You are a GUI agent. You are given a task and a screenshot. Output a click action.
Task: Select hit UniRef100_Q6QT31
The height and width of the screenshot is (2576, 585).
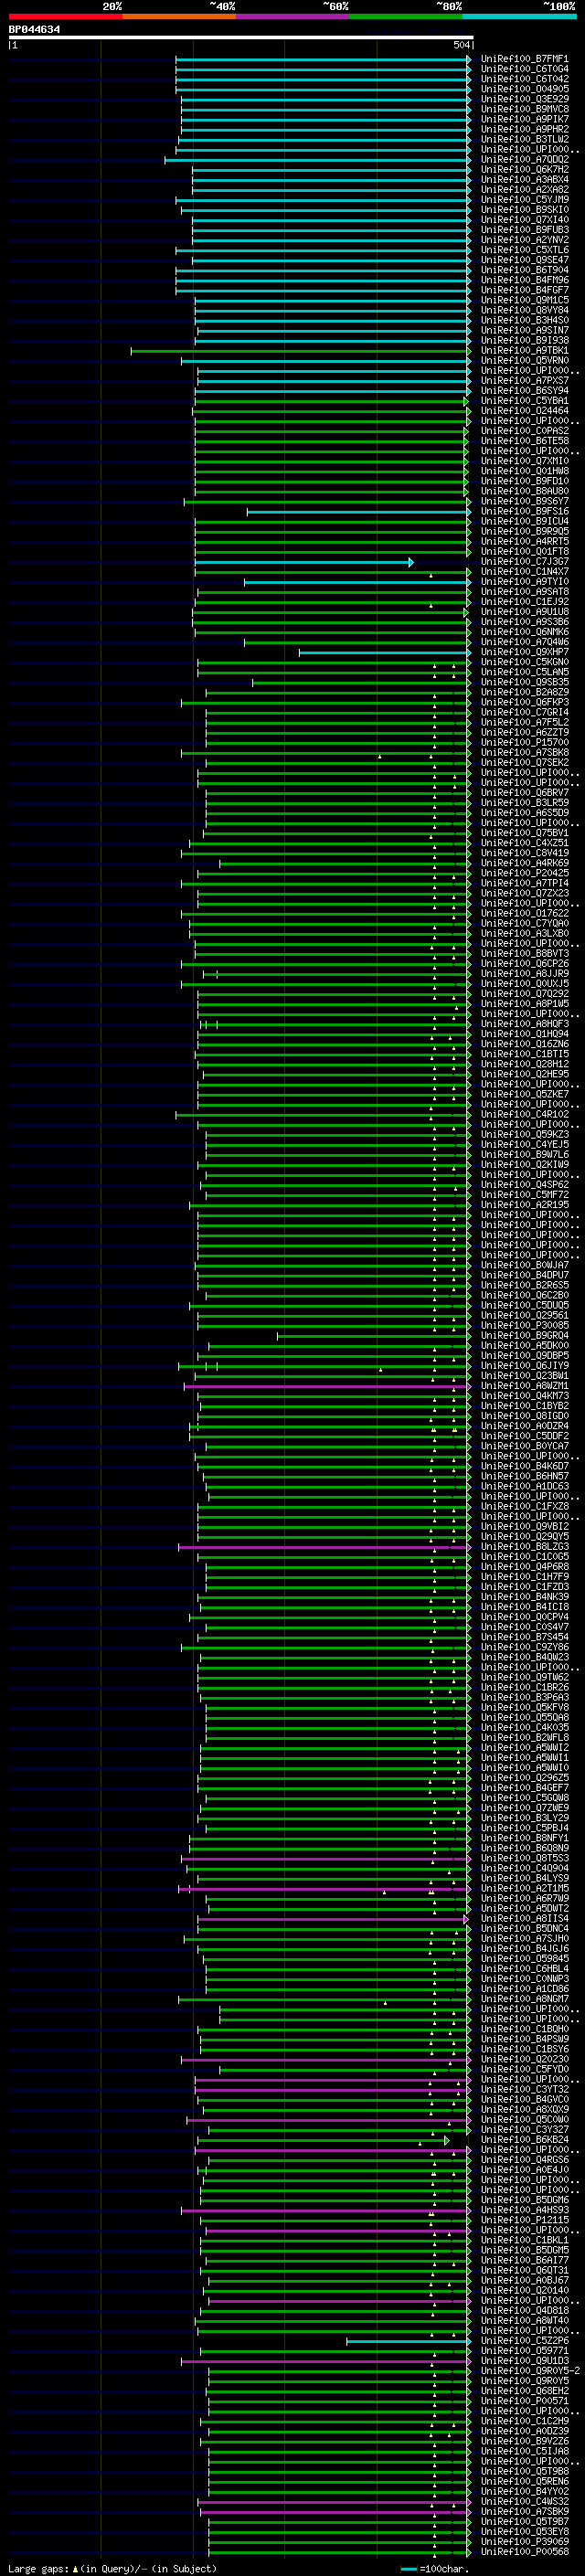pyautogui.click(x=524, y=2270)
